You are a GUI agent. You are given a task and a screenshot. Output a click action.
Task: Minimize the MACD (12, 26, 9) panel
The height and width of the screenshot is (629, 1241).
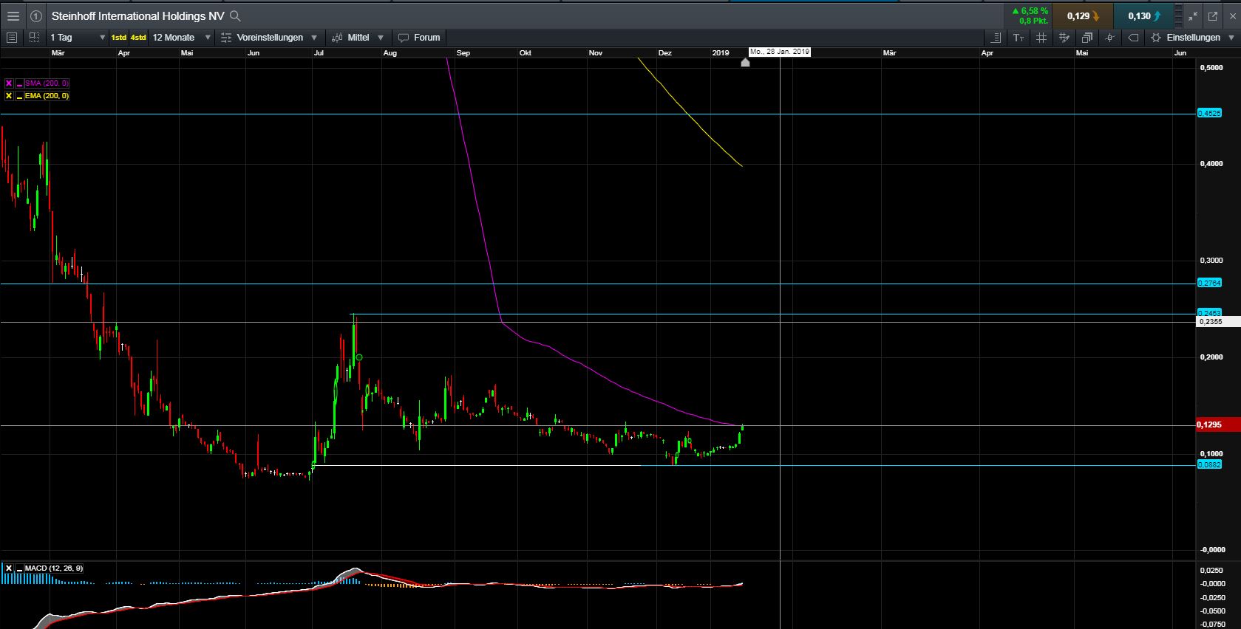click(x=19, y=568)
